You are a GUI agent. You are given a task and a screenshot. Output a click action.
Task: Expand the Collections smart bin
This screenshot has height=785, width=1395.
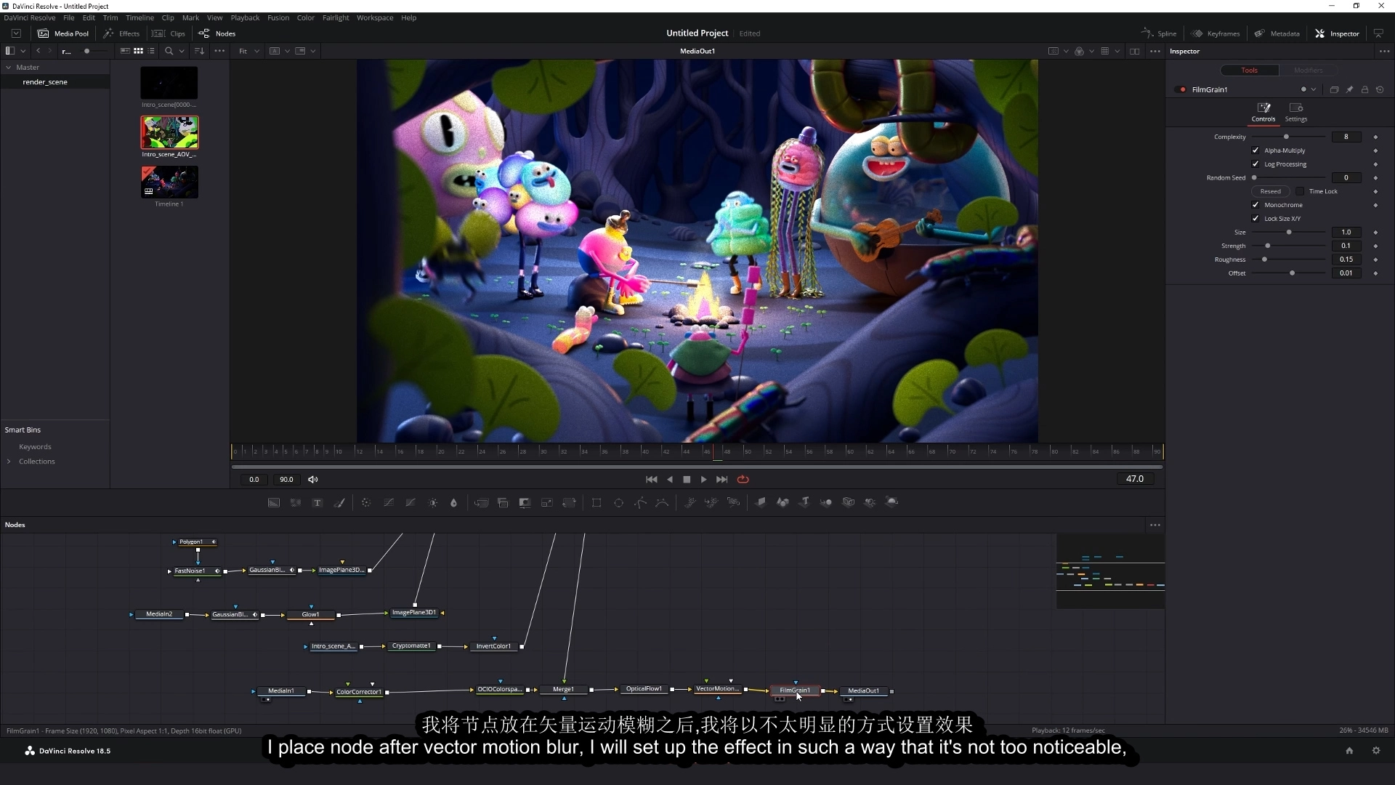(9, 462)
